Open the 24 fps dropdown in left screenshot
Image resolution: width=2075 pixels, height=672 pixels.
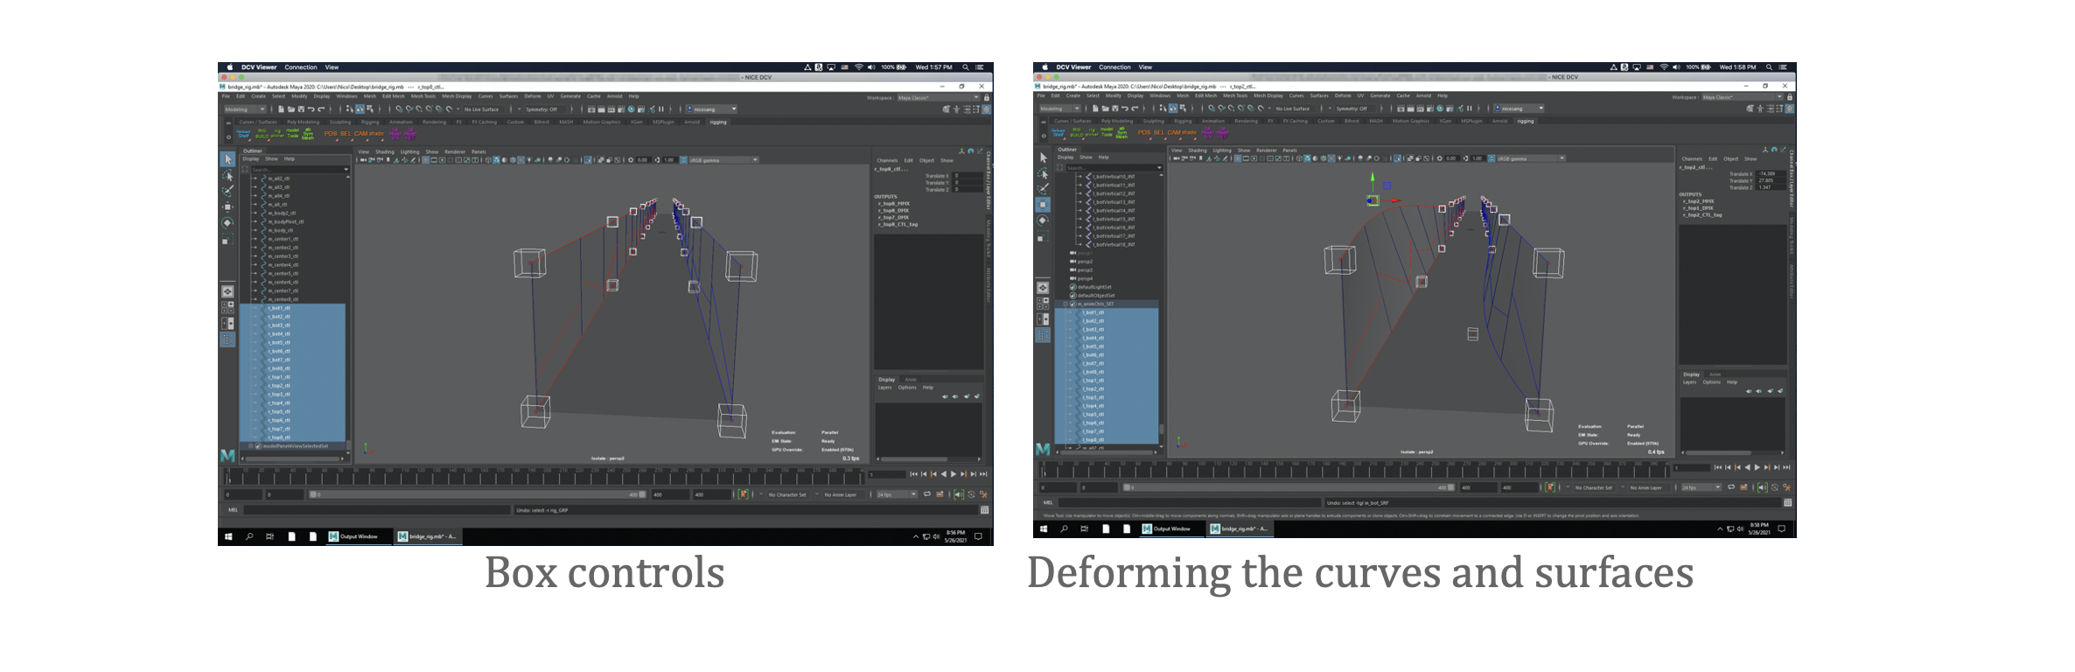[897, 494]
